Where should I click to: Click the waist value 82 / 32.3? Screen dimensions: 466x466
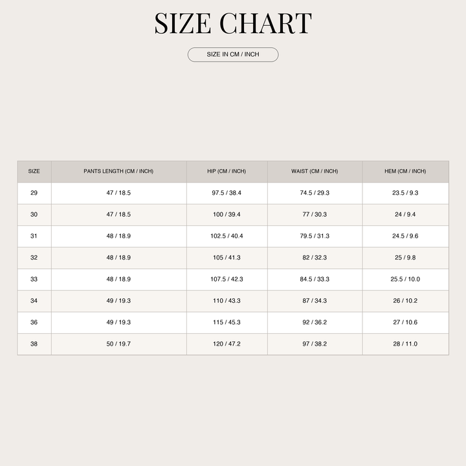[x=315, y=258]
